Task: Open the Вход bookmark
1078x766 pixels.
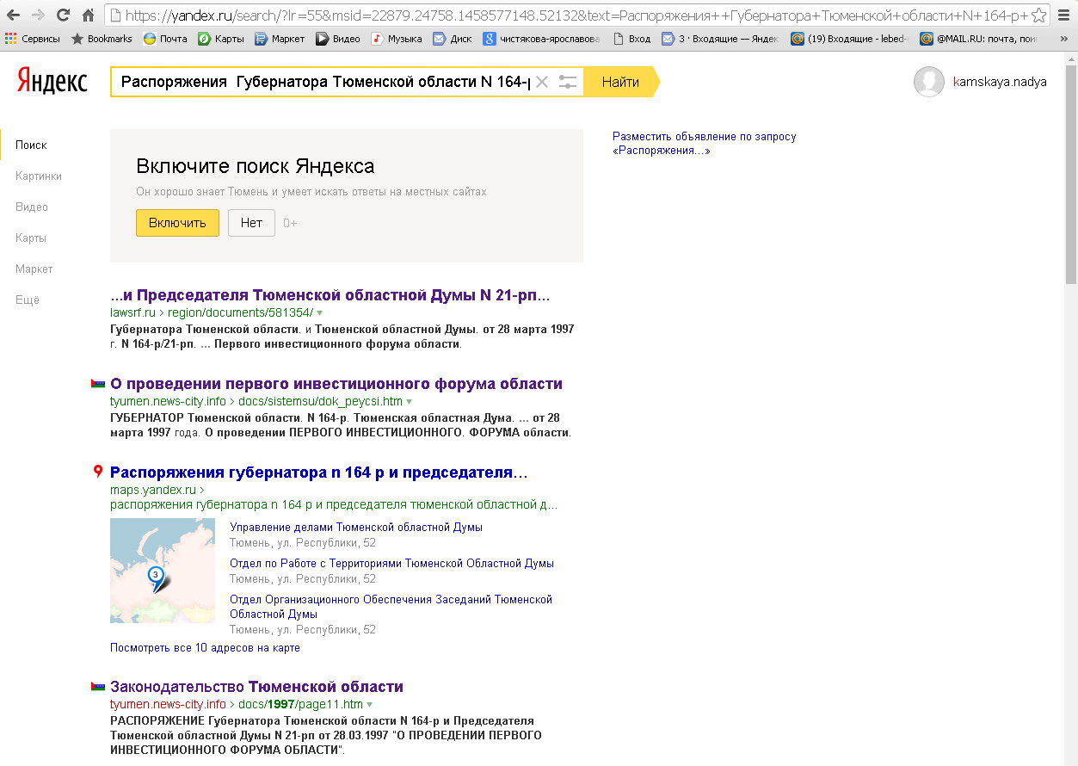Action: [632, 39]
